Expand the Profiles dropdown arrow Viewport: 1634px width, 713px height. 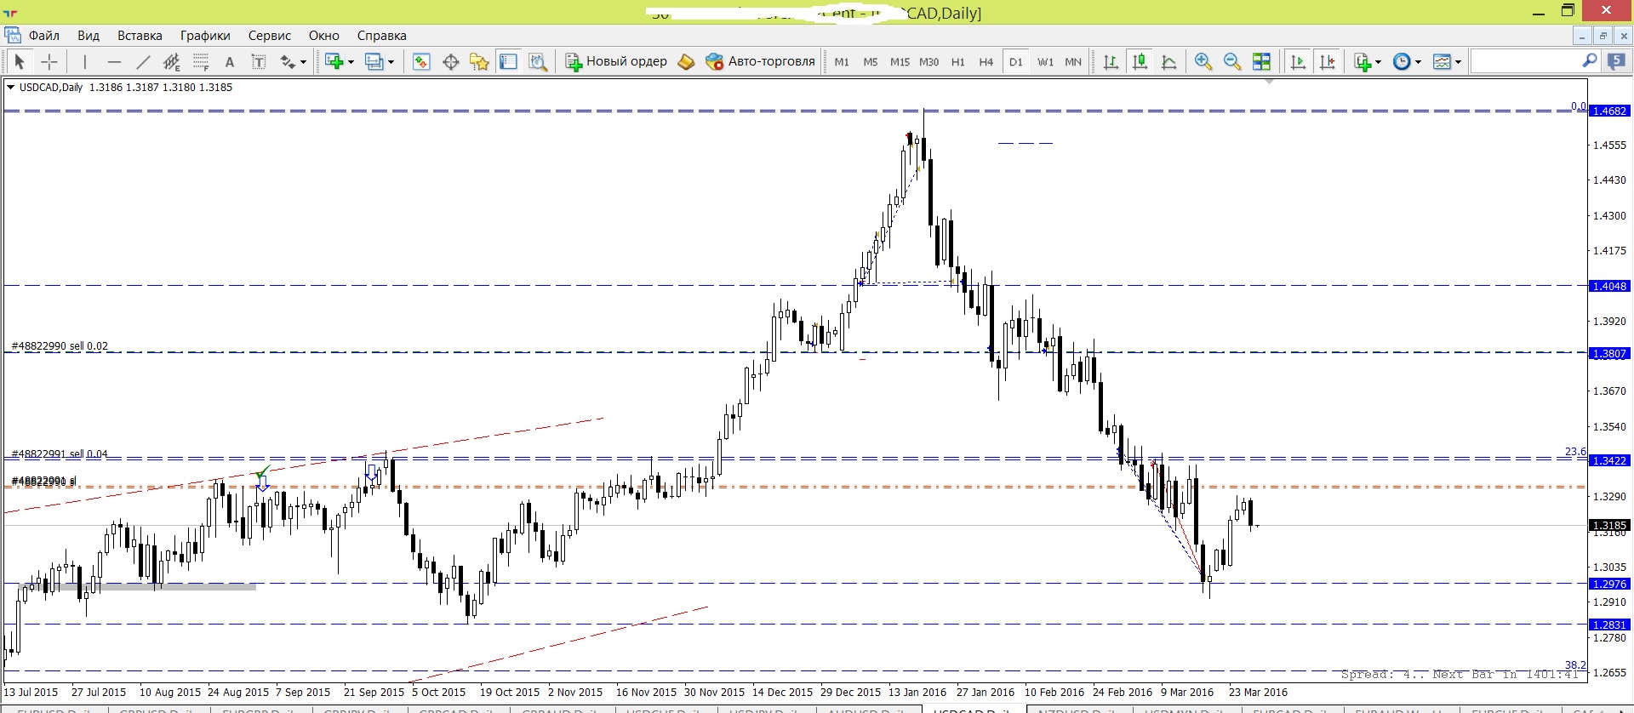(x=391, y=62)
